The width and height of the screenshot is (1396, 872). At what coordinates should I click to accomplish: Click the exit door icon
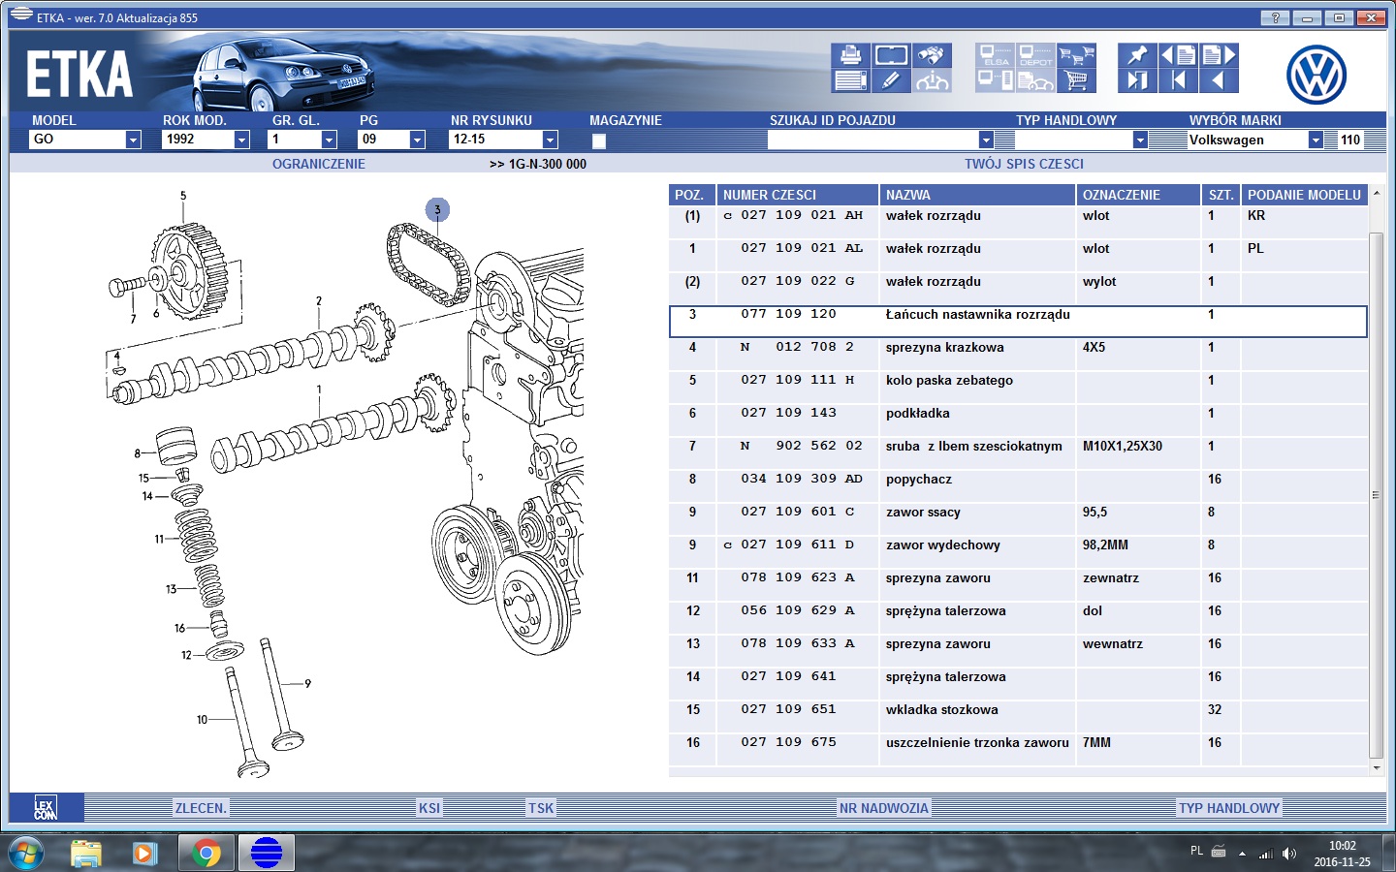[x=1137, y=80]
